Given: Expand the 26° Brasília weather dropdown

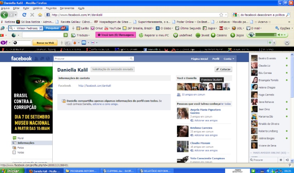Looking at the screenshot, I should tap(153, 28).
